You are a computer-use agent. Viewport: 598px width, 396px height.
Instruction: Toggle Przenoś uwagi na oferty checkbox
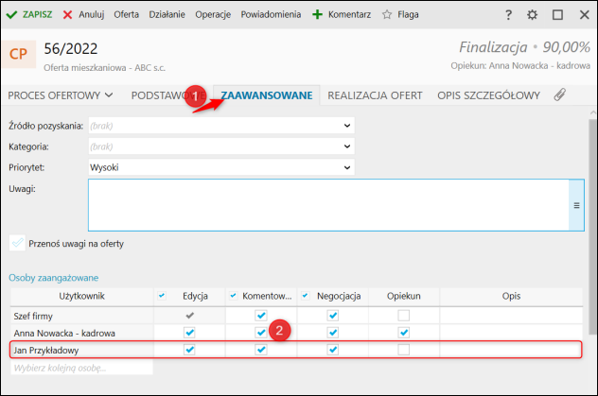17,243
